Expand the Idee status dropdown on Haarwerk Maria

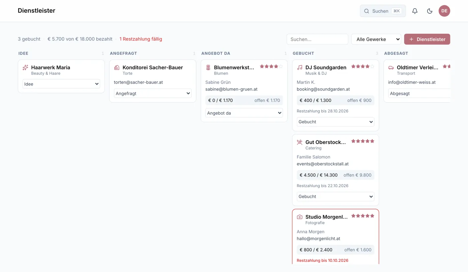[x=61, y=84]
